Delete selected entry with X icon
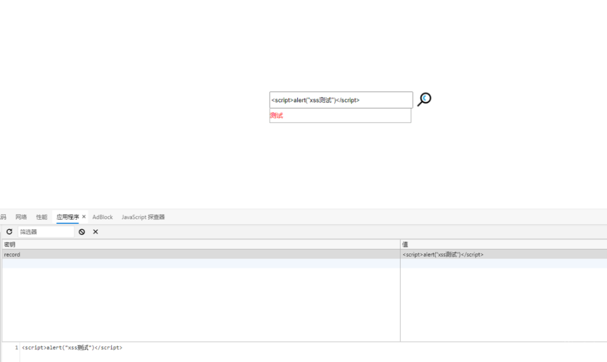This screenshot has height=362, width=607. click(96, 232)
